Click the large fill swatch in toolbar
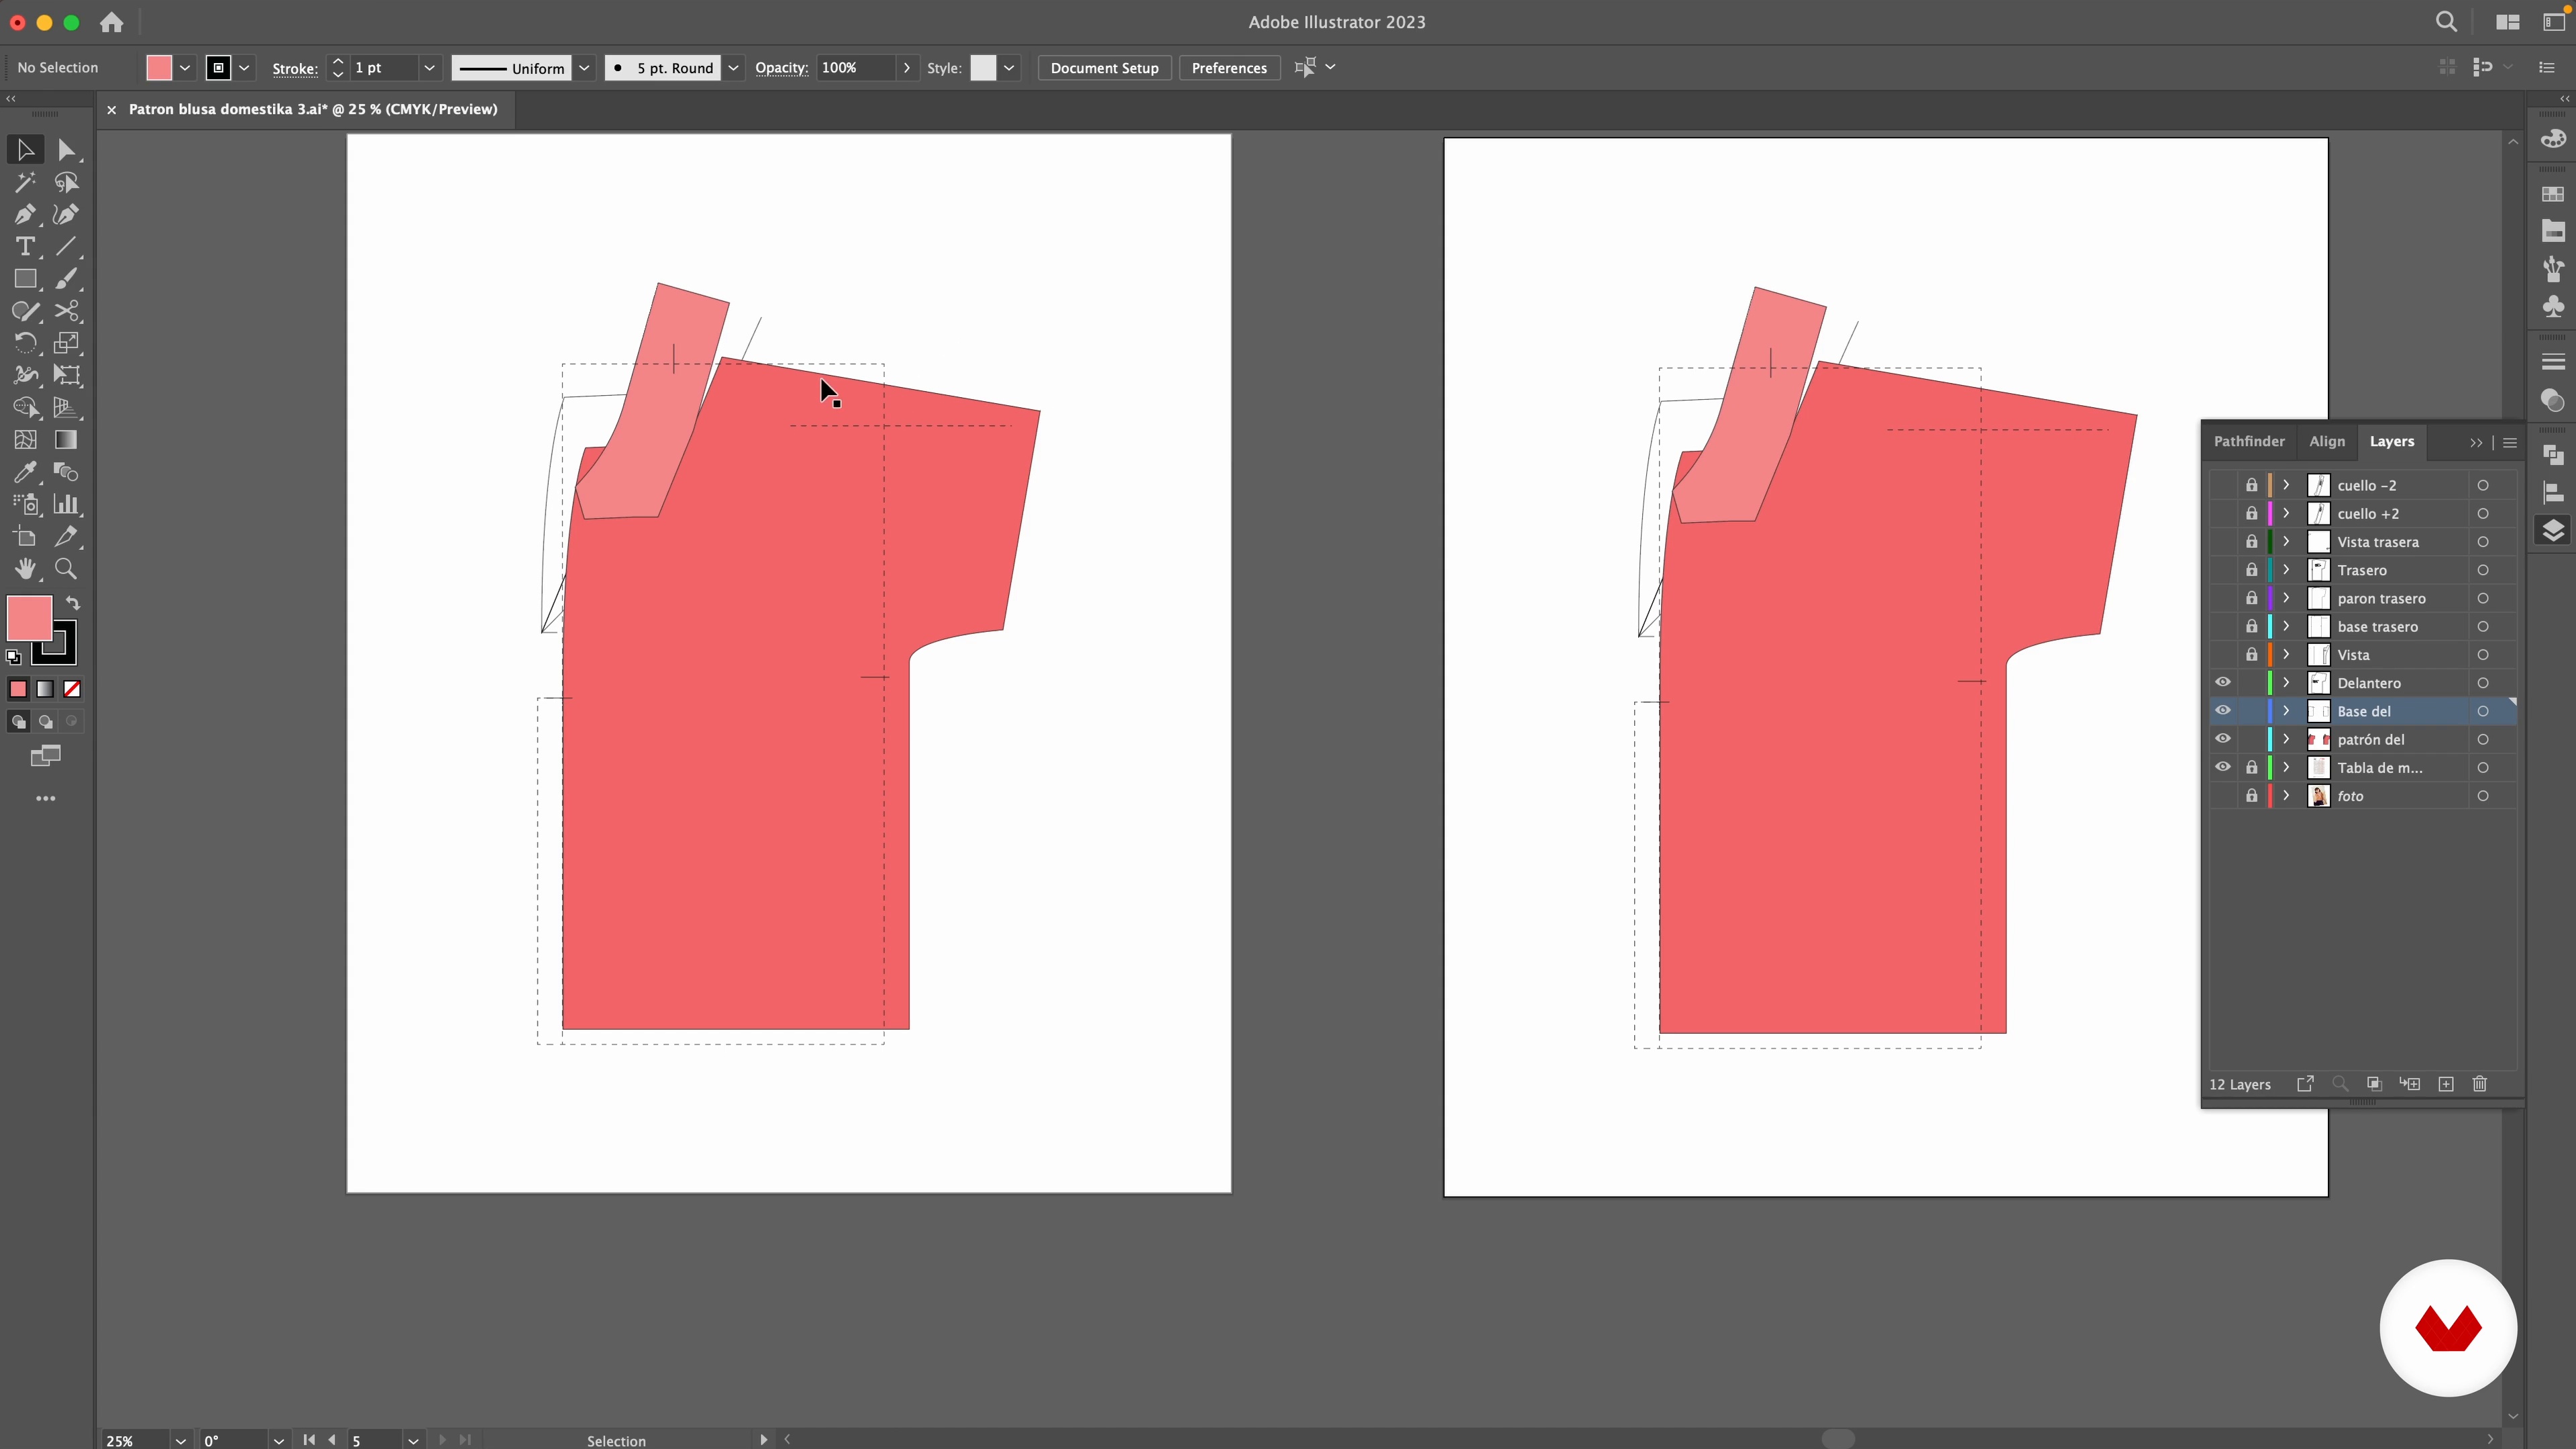Screen dimensions: 2576x1449 pos(29,618)
